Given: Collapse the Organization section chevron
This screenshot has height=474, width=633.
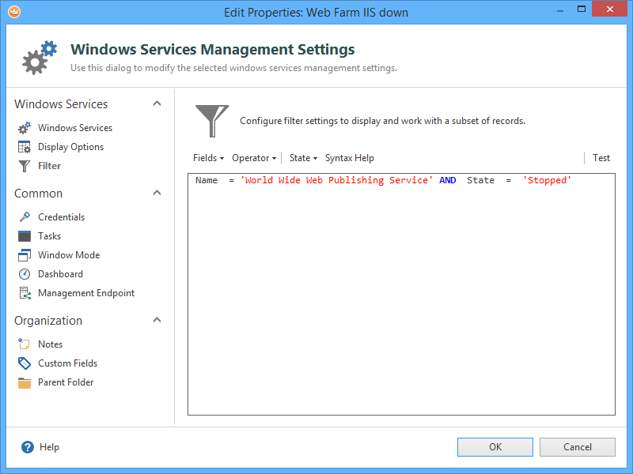Looking at the screenshot, I should (x=157, y=320).
